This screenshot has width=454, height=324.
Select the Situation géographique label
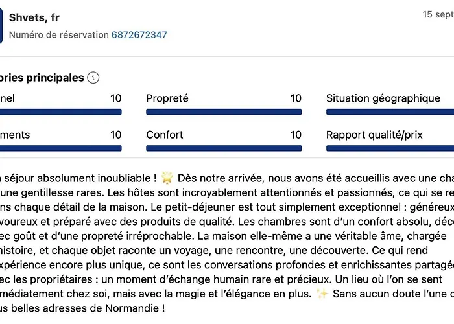[x=383, y=98]
